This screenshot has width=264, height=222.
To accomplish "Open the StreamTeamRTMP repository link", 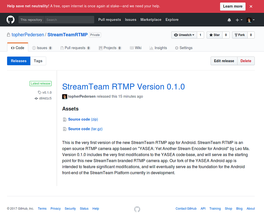I will [68, 35].
